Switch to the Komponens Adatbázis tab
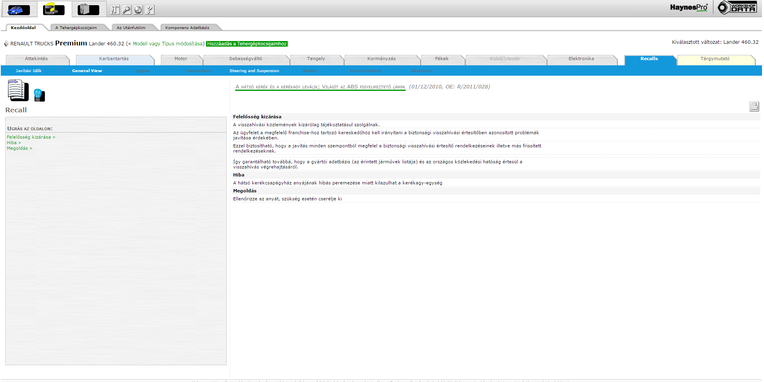 187,28
